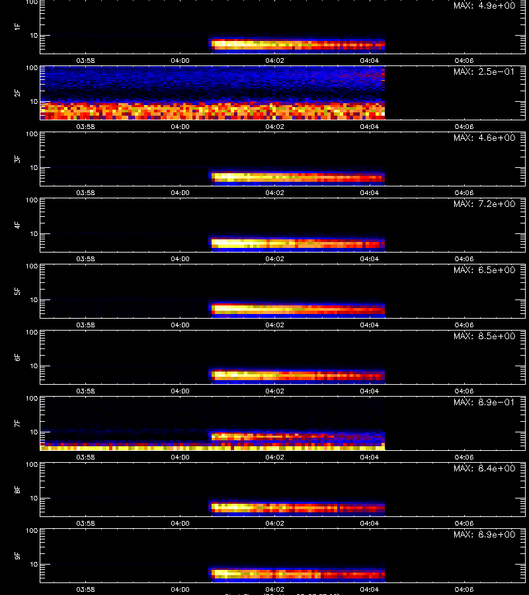Screen dimensions: 529x595
Task: Click the 04:04 tick label under panel 9F
Action: pyautogui.click(x=369, y=589)
